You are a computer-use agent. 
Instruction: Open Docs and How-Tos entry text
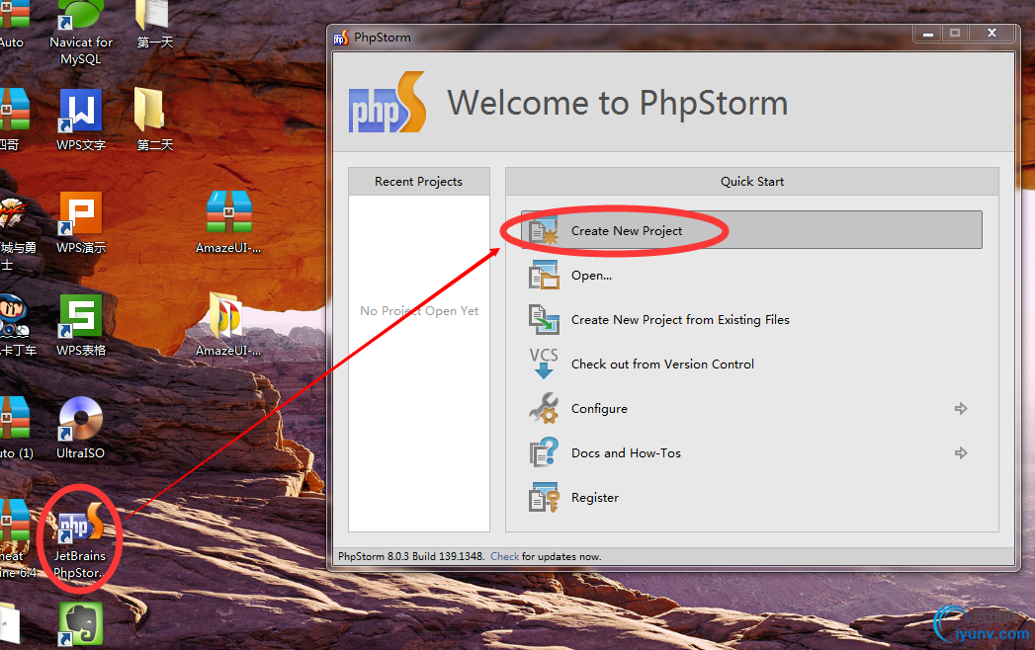626,453
